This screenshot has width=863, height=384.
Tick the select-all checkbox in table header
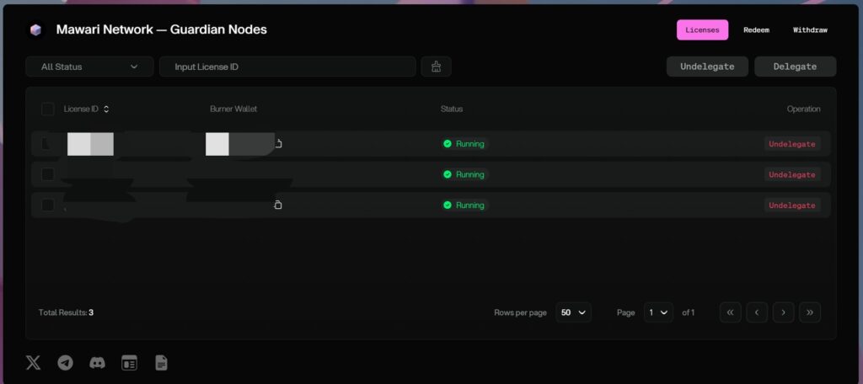pos(48,109)
